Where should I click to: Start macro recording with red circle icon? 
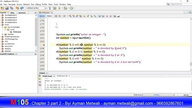tap(107, 16)
